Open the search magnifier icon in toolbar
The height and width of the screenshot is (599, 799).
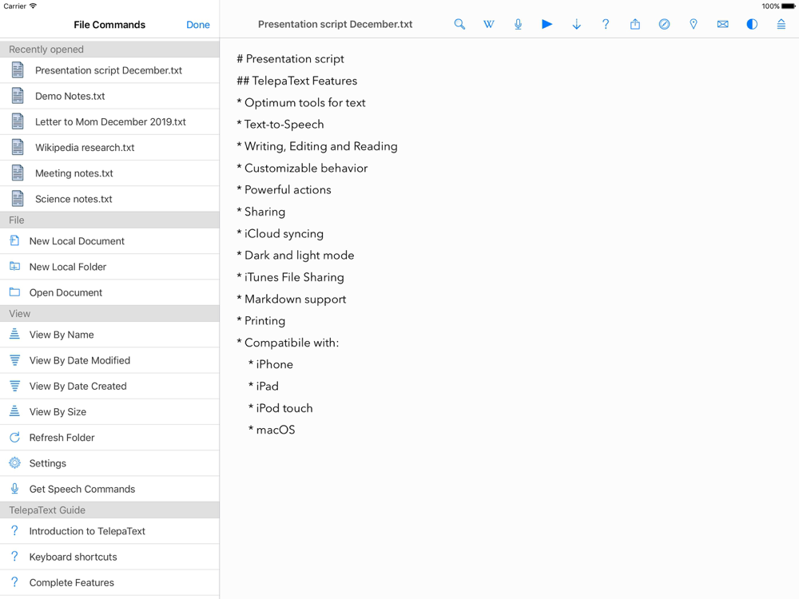(x=459, y=24)
